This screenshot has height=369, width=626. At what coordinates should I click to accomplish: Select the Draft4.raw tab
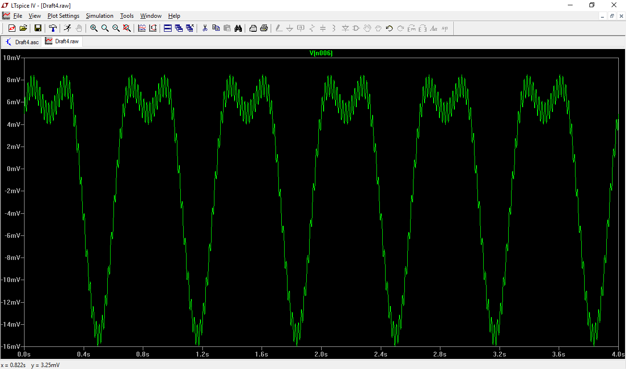62,41
